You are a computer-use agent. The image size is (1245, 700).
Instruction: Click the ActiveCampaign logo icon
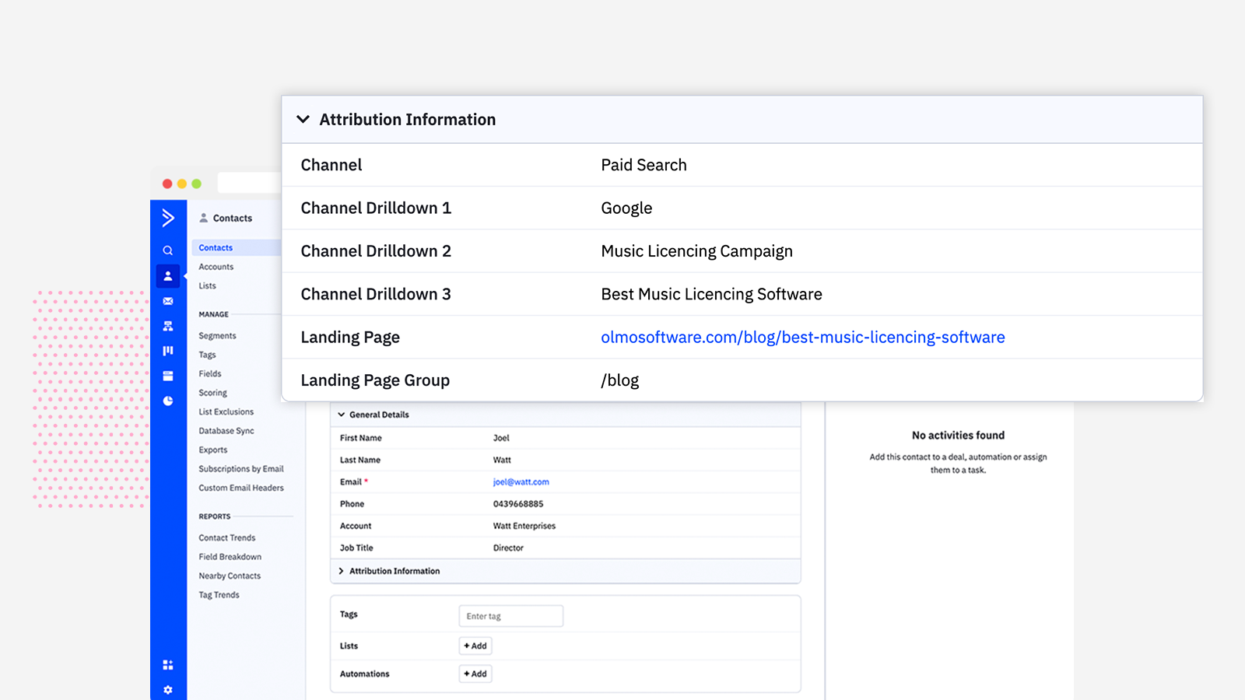(x=168, y=218)
